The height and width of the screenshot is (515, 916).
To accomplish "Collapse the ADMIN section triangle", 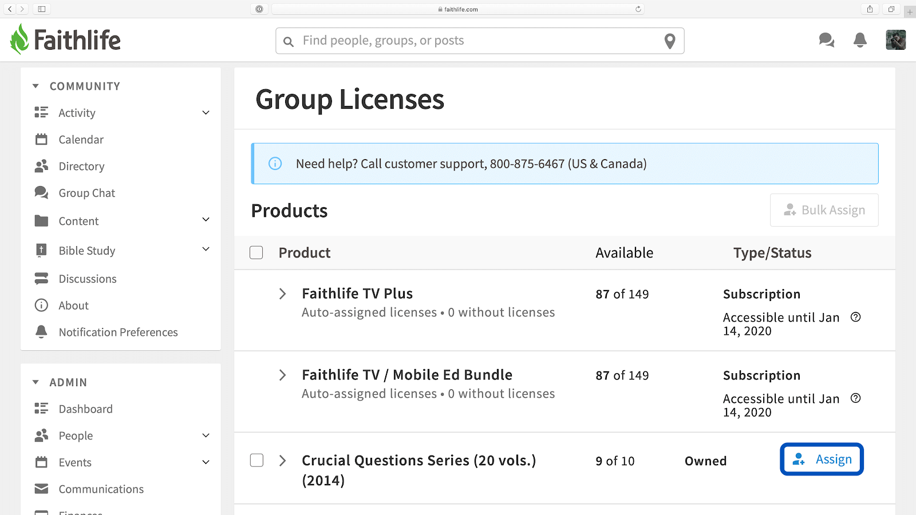I will click(35, 382).
